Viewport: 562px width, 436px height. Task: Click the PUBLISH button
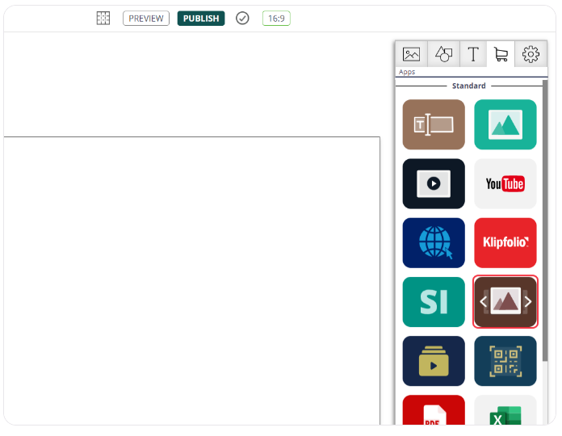point(201,19)
